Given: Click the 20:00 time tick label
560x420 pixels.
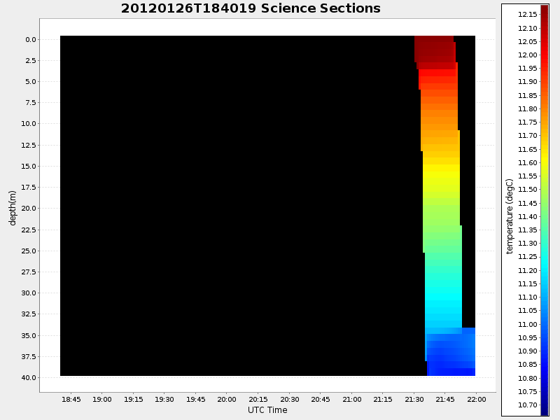Looking at the screenshot, I should click(227, 399).
